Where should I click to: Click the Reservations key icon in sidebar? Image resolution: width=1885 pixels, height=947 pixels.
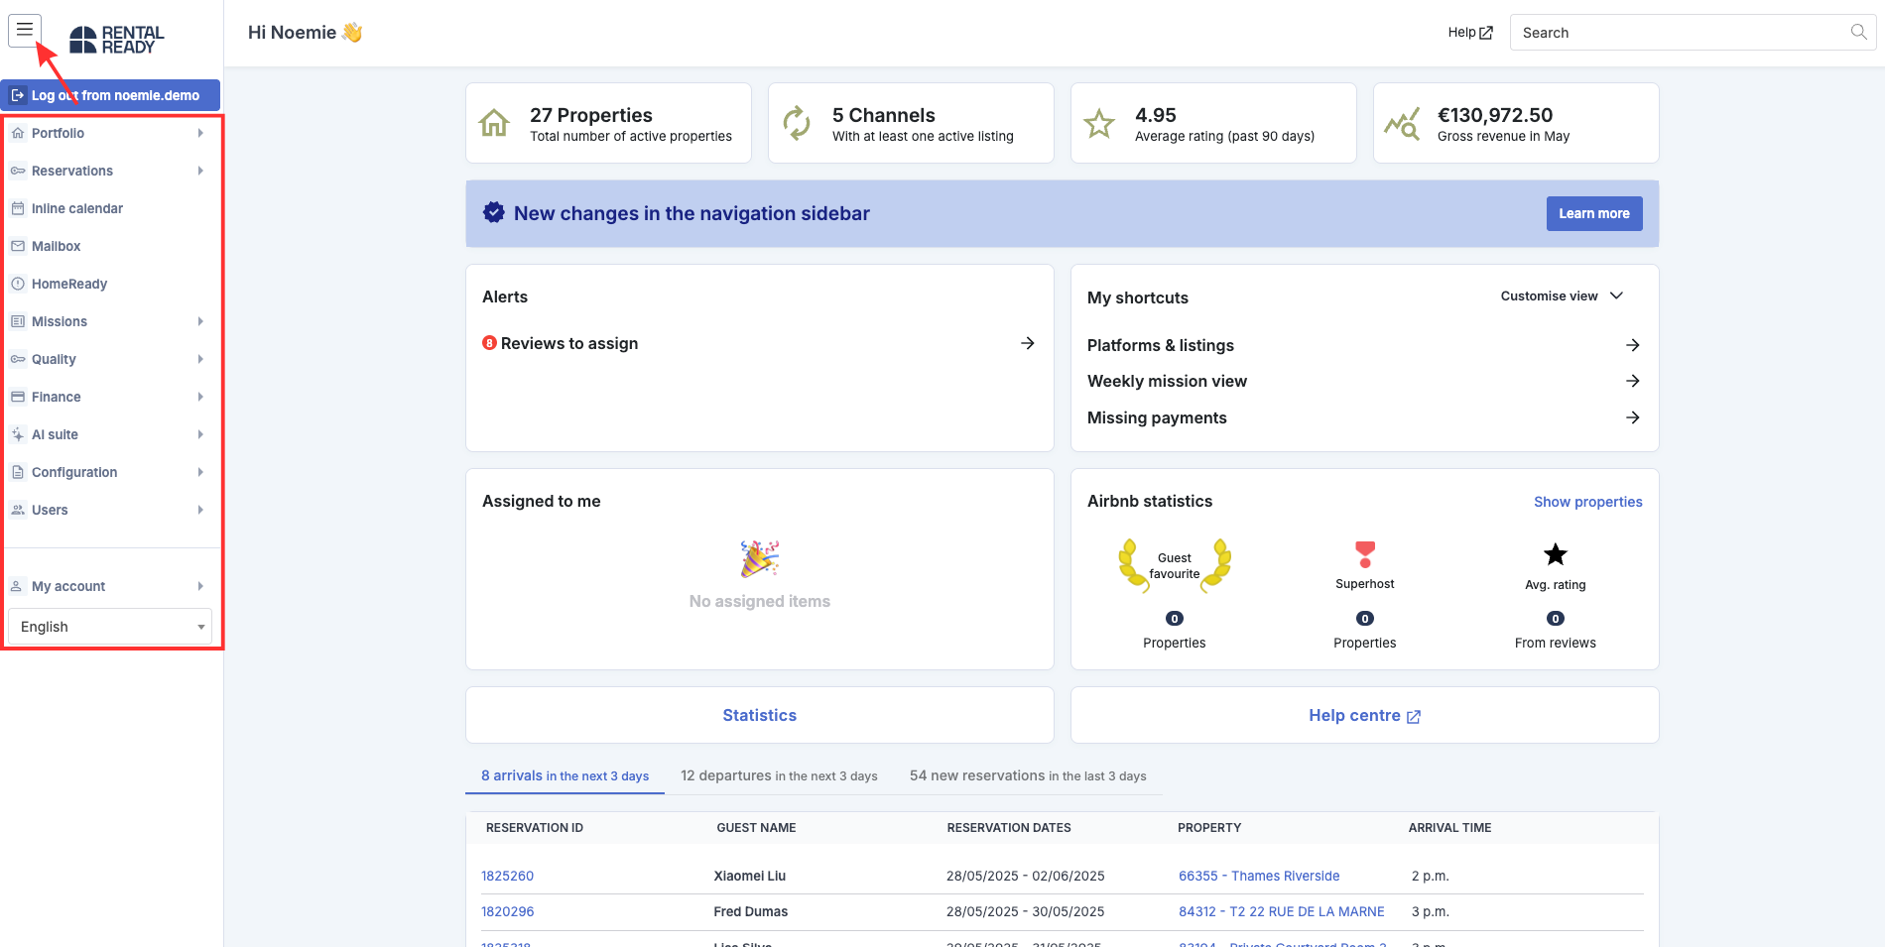click(x=18, y=171)
